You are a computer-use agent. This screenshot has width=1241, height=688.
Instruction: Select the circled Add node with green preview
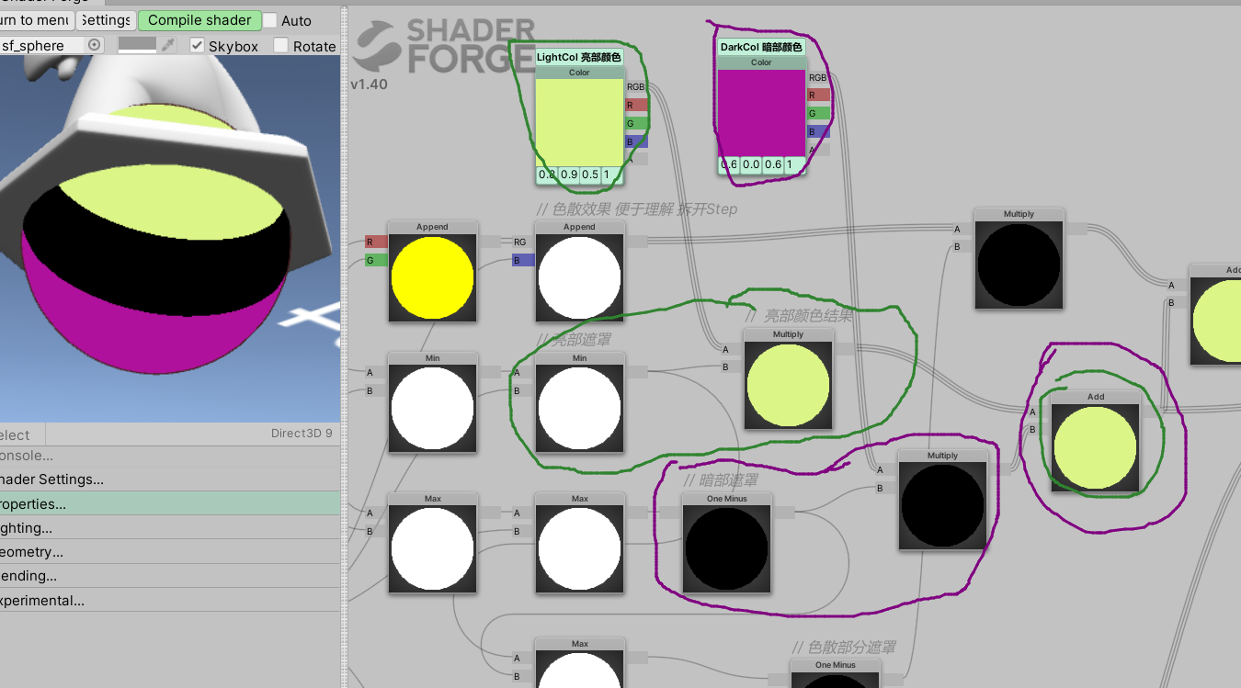pos(1096,442)
